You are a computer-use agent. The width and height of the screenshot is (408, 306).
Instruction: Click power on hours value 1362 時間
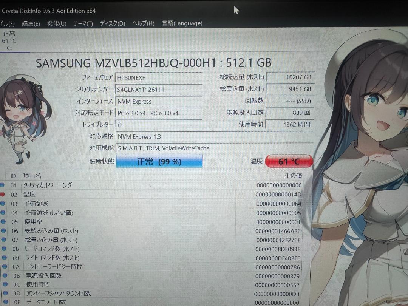coord(290,124)
